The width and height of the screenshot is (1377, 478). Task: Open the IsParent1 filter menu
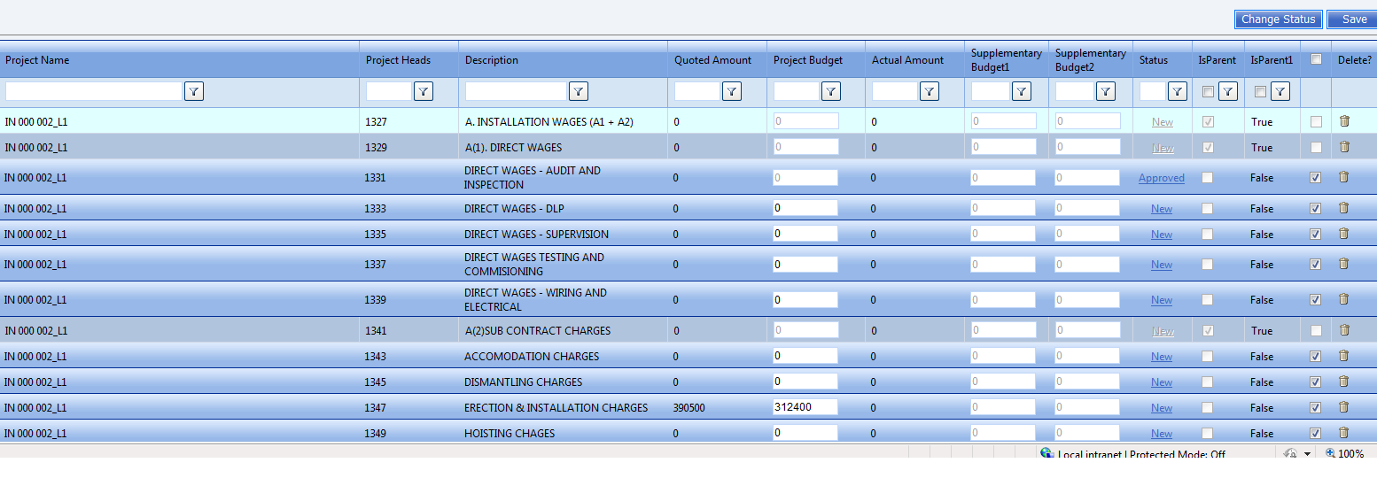(1280, 91)
